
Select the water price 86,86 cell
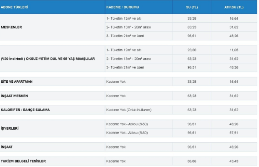pyautogui.click(x=191, y=161)
